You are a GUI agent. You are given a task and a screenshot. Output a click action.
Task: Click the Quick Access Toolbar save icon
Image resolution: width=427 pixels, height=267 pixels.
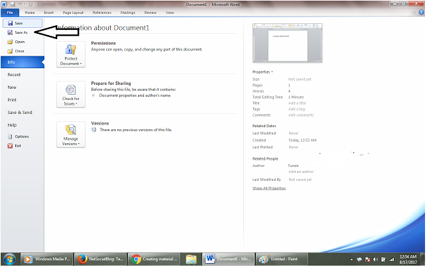click(13, 5)
